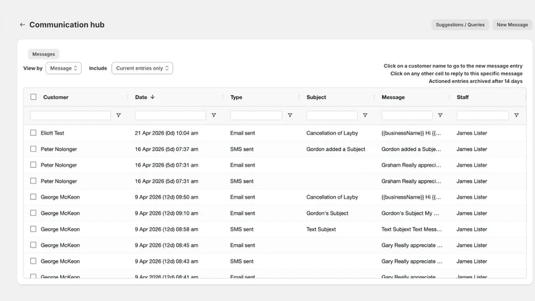The image size is (535, 301).
Task: Click the New Message button
Action: tap(512, 25)
